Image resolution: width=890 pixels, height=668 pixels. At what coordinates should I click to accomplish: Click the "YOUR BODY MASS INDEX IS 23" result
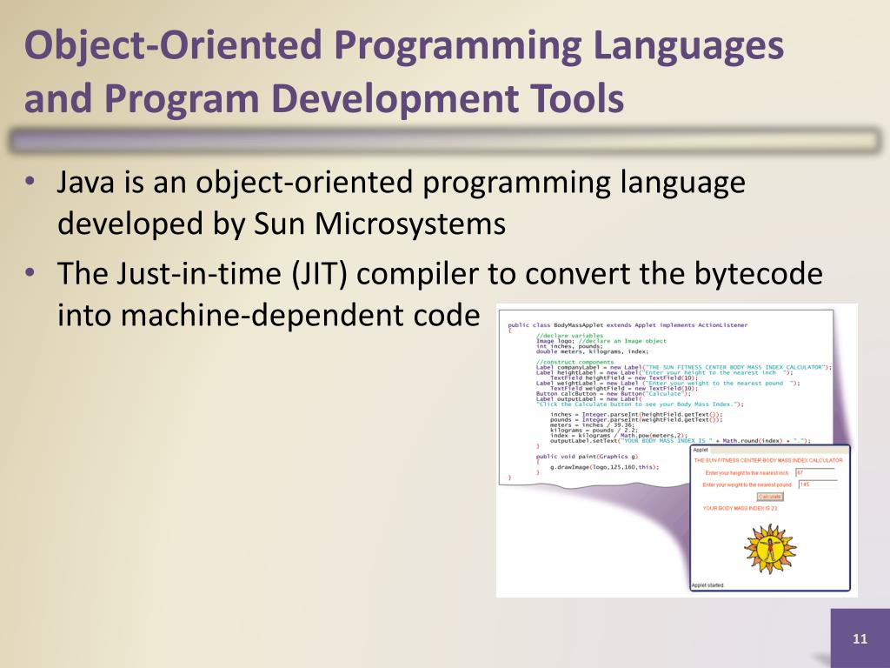(x=740, y=508)
